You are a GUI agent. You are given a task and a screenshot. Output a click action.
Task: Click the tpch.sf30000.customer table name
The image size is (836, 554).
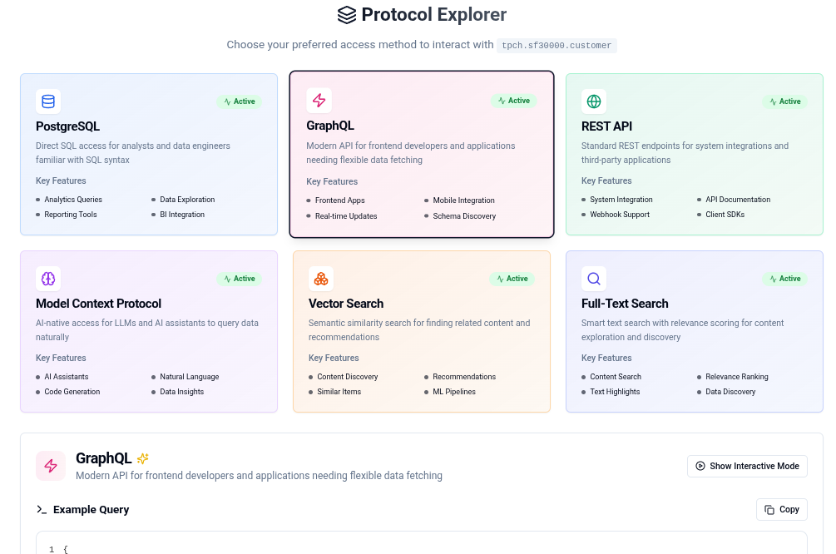[x=557, y=45]
